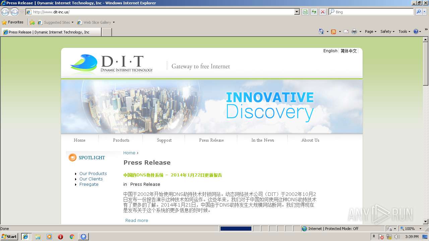Viewport: 429px width, 241px height.
Task: Open In the News navigation menu
Action: point(263,140)
